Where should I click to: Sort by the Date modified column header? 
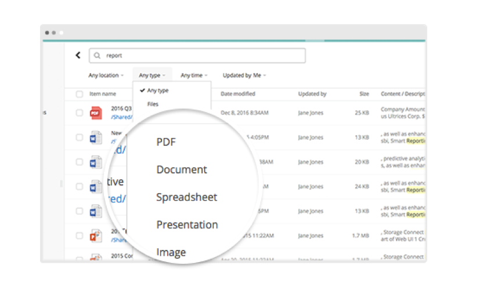[x=237, y=94]
